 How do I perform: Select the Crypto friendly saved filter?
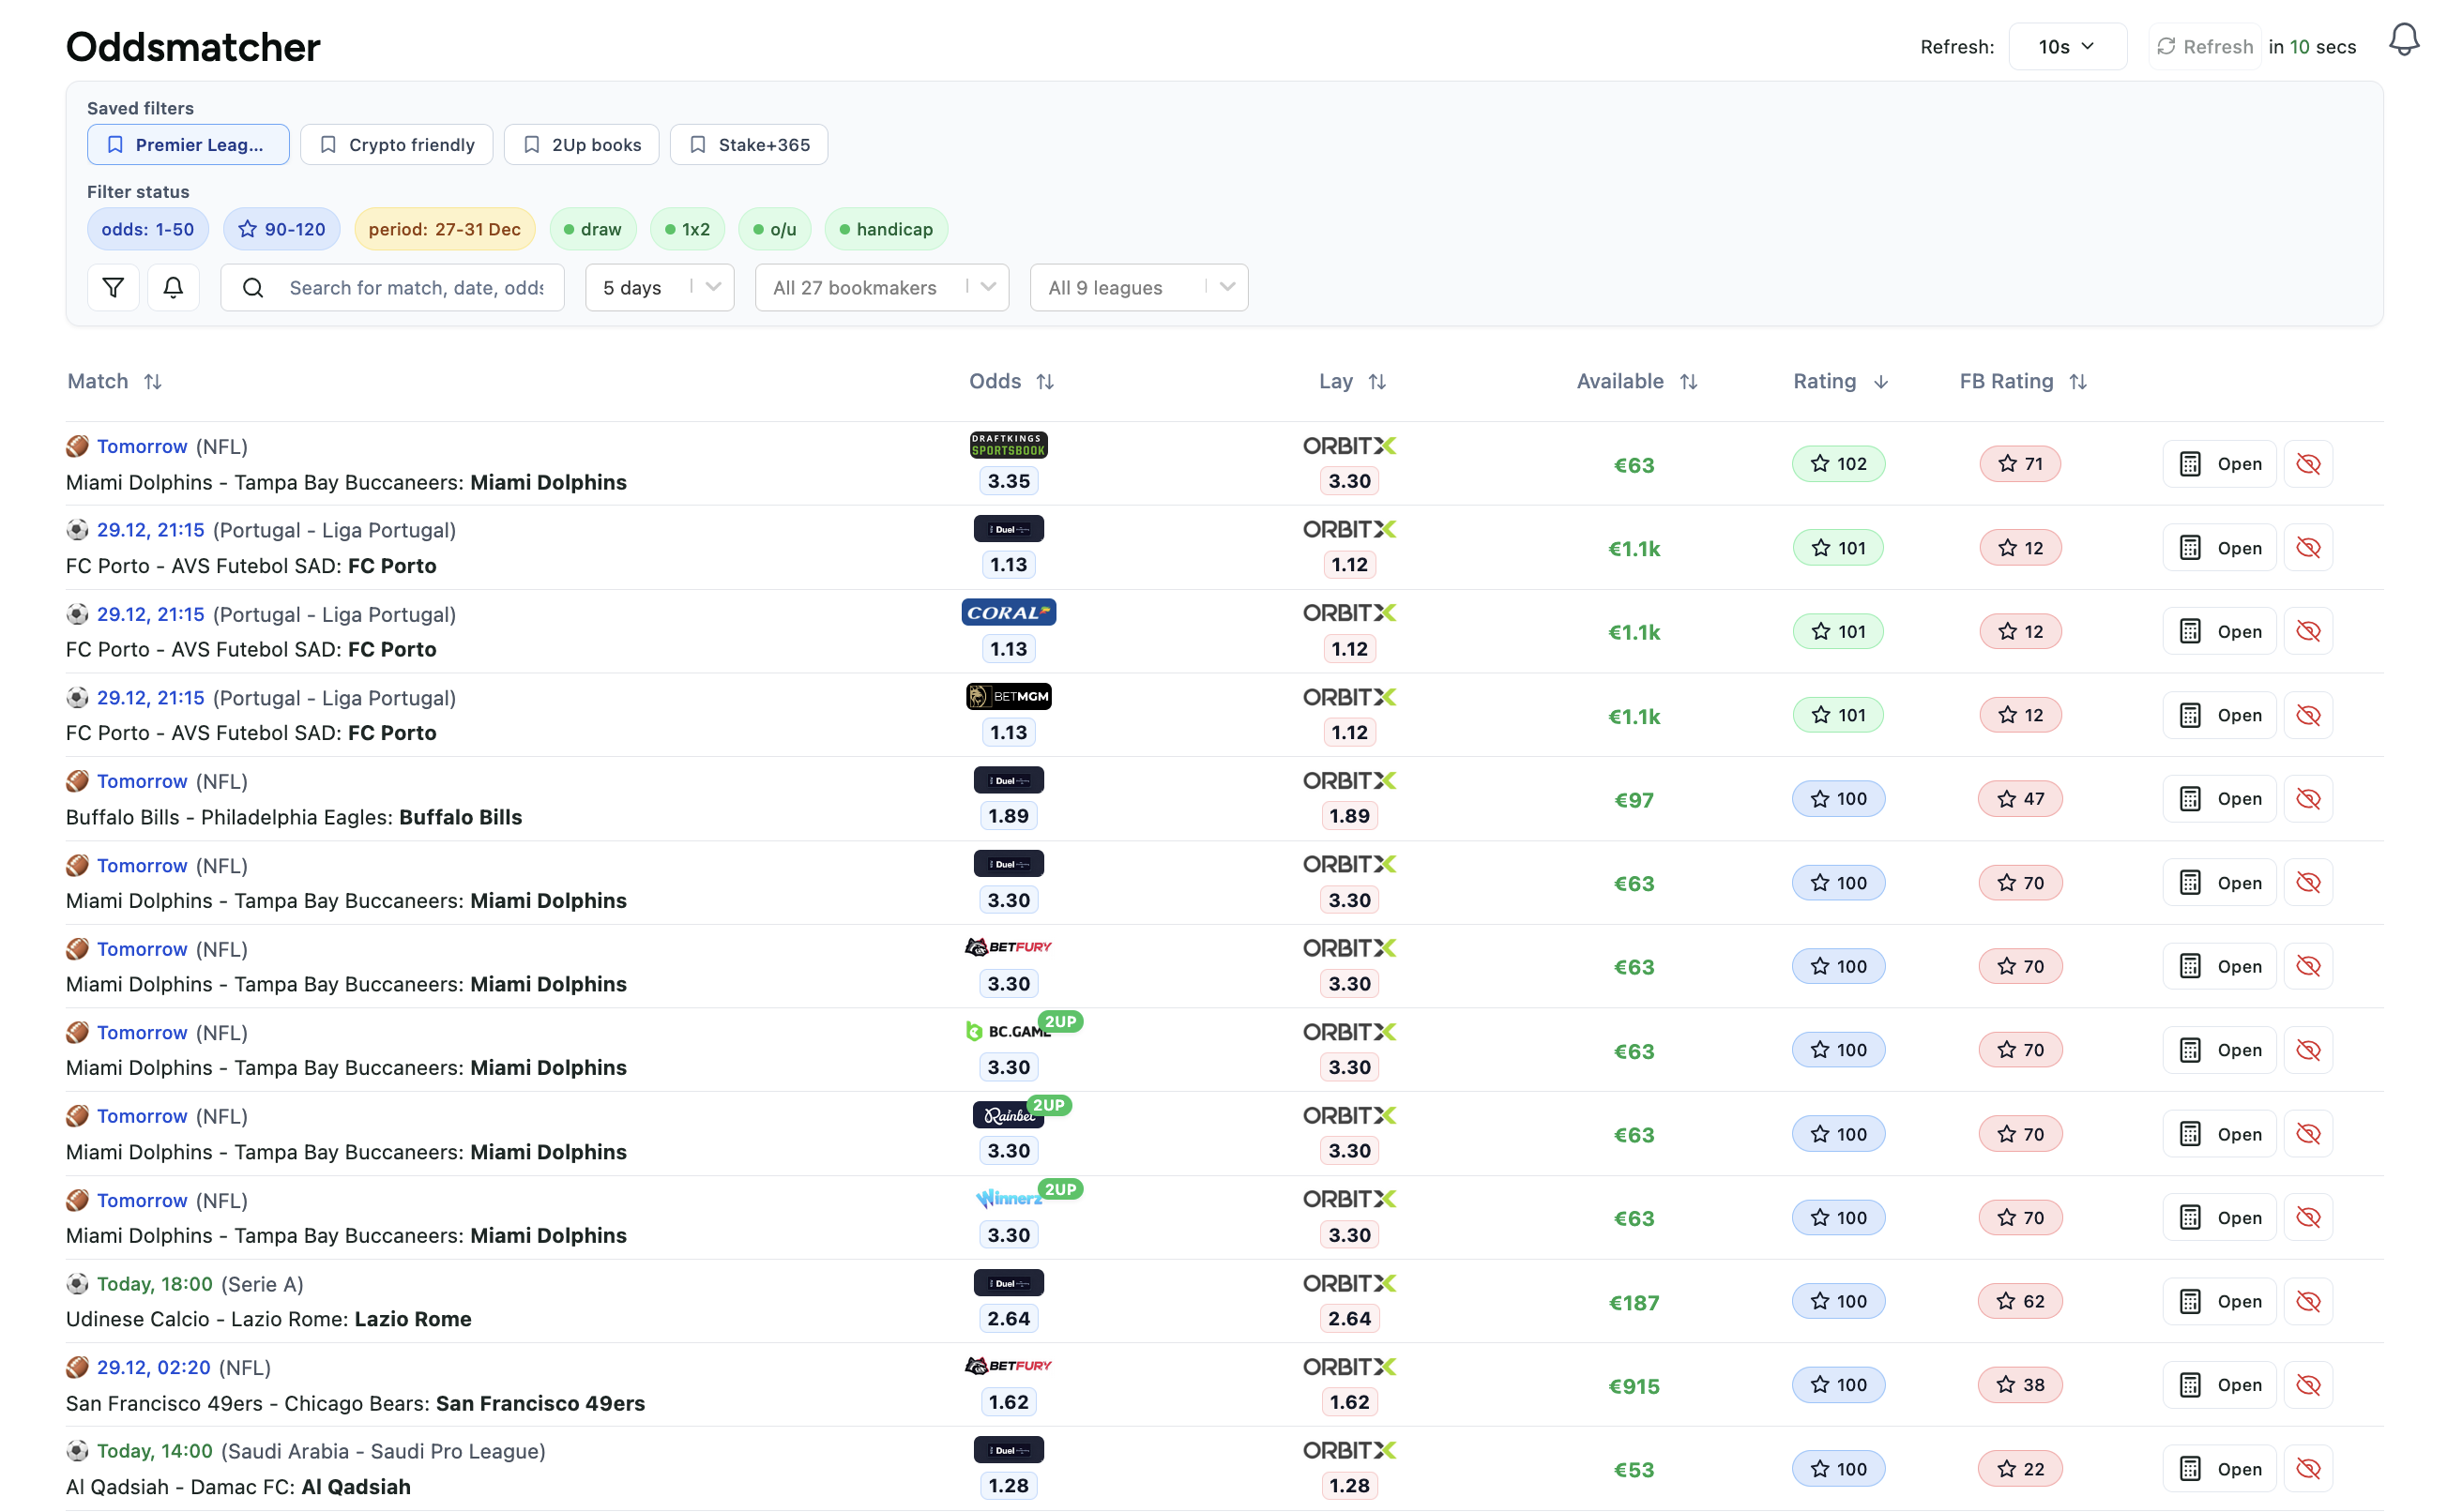(x=396, y=144)
